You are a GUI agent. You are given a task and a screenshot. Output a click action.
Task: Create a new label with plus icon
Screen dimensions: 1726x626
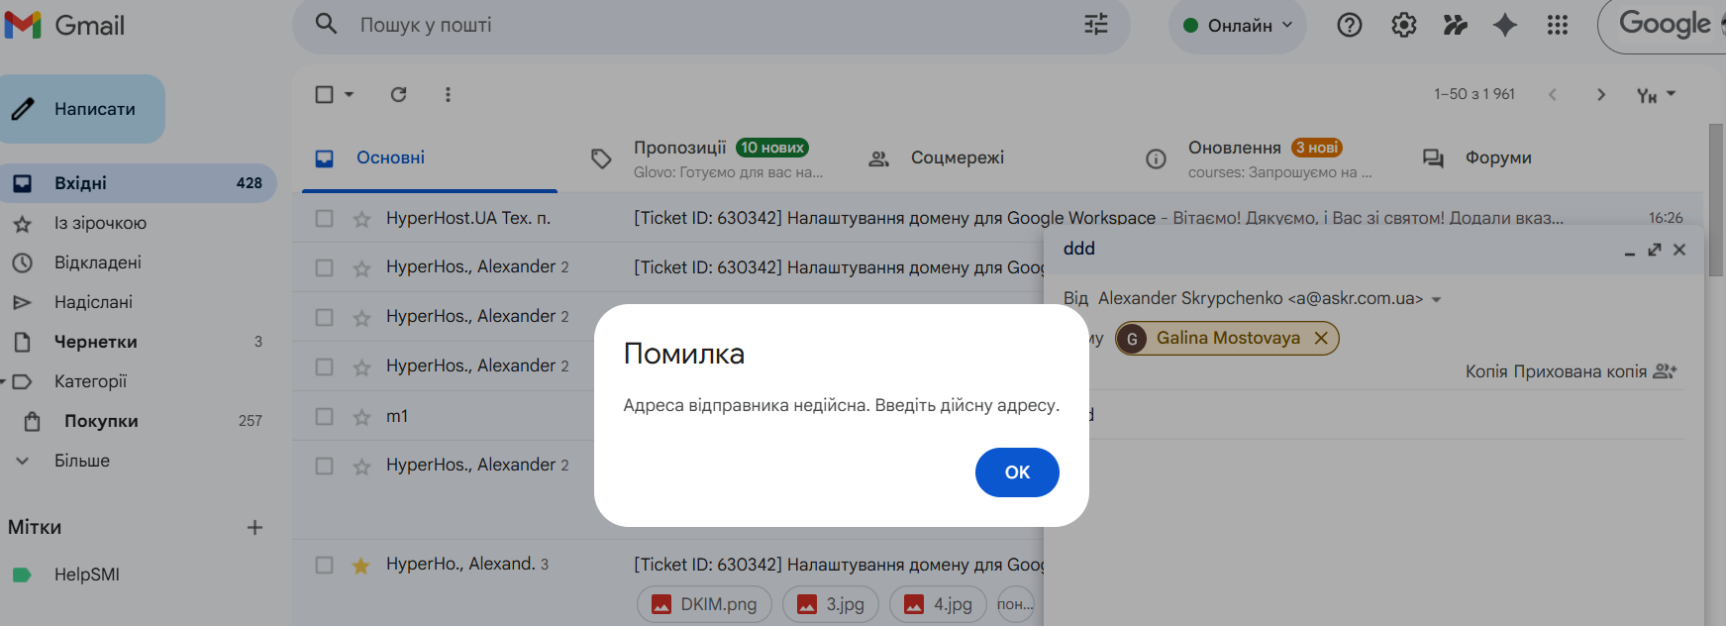pyautogui.click(x=254, y=527)
